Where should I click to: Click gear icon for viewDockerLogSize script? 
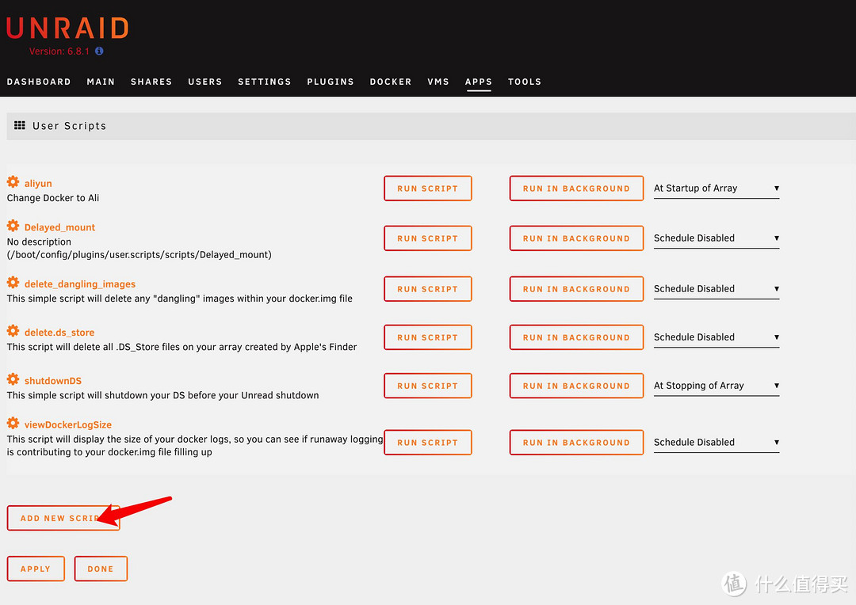(13, 424)
